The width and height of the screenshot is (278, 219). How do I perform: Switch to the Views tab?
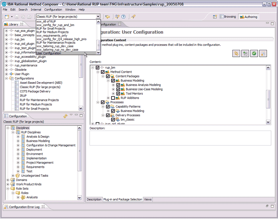click(148, 199)
